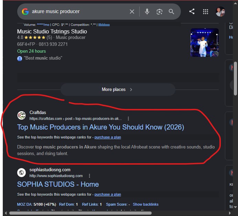238x216 pixels.
Task: Open the Craftdas result site favicon
Action: click(21, 115)
